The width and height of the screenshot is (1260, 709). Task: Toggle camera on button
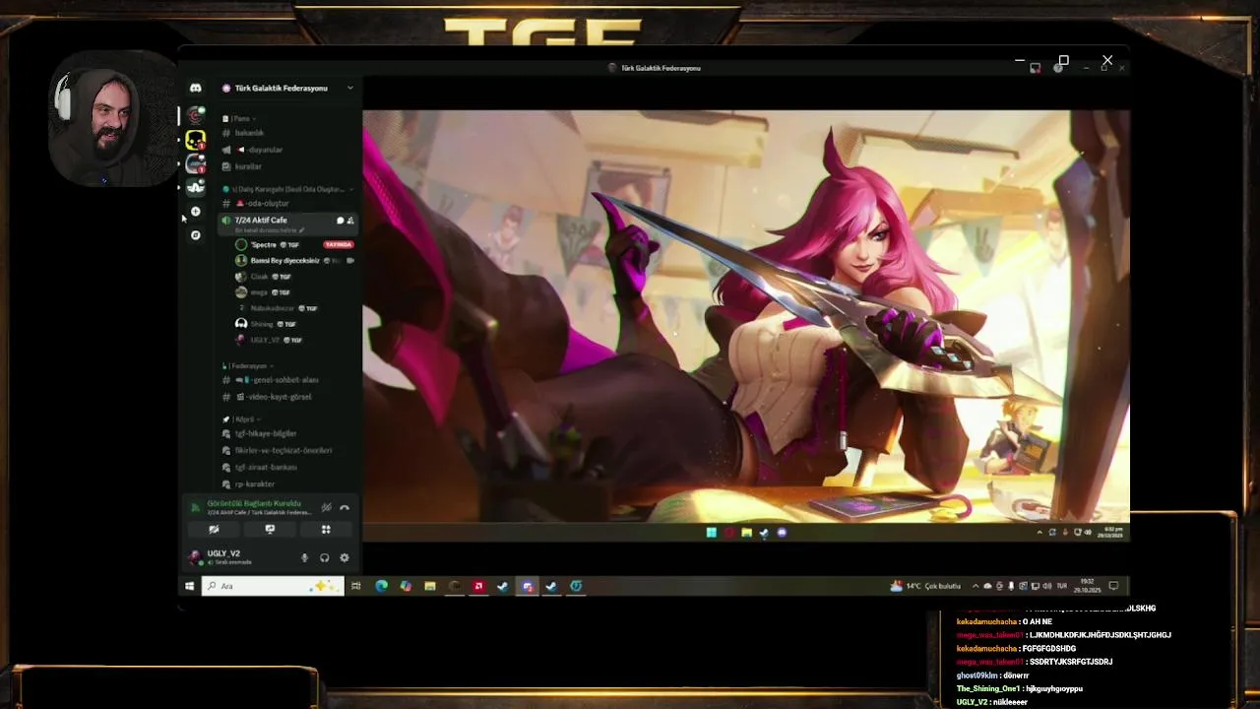214,530
